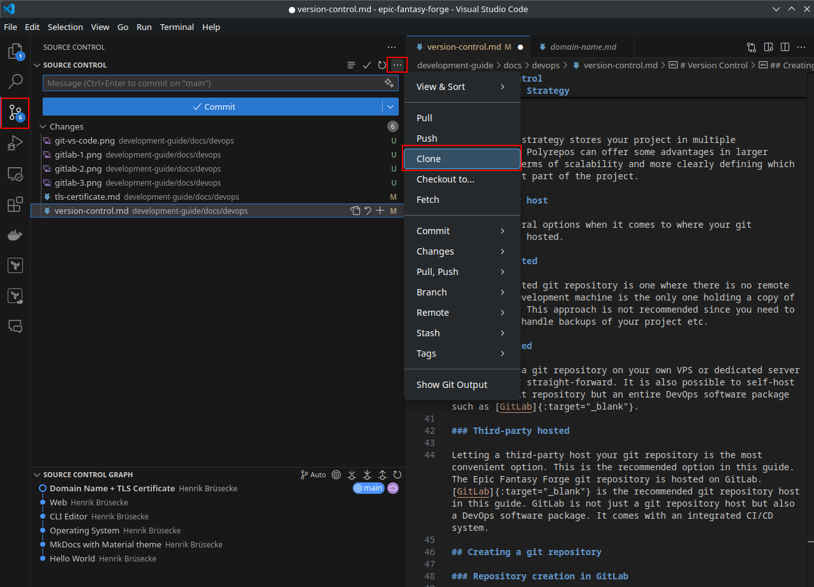
Task: Click the go to current history item target icon
Action: 336,475
